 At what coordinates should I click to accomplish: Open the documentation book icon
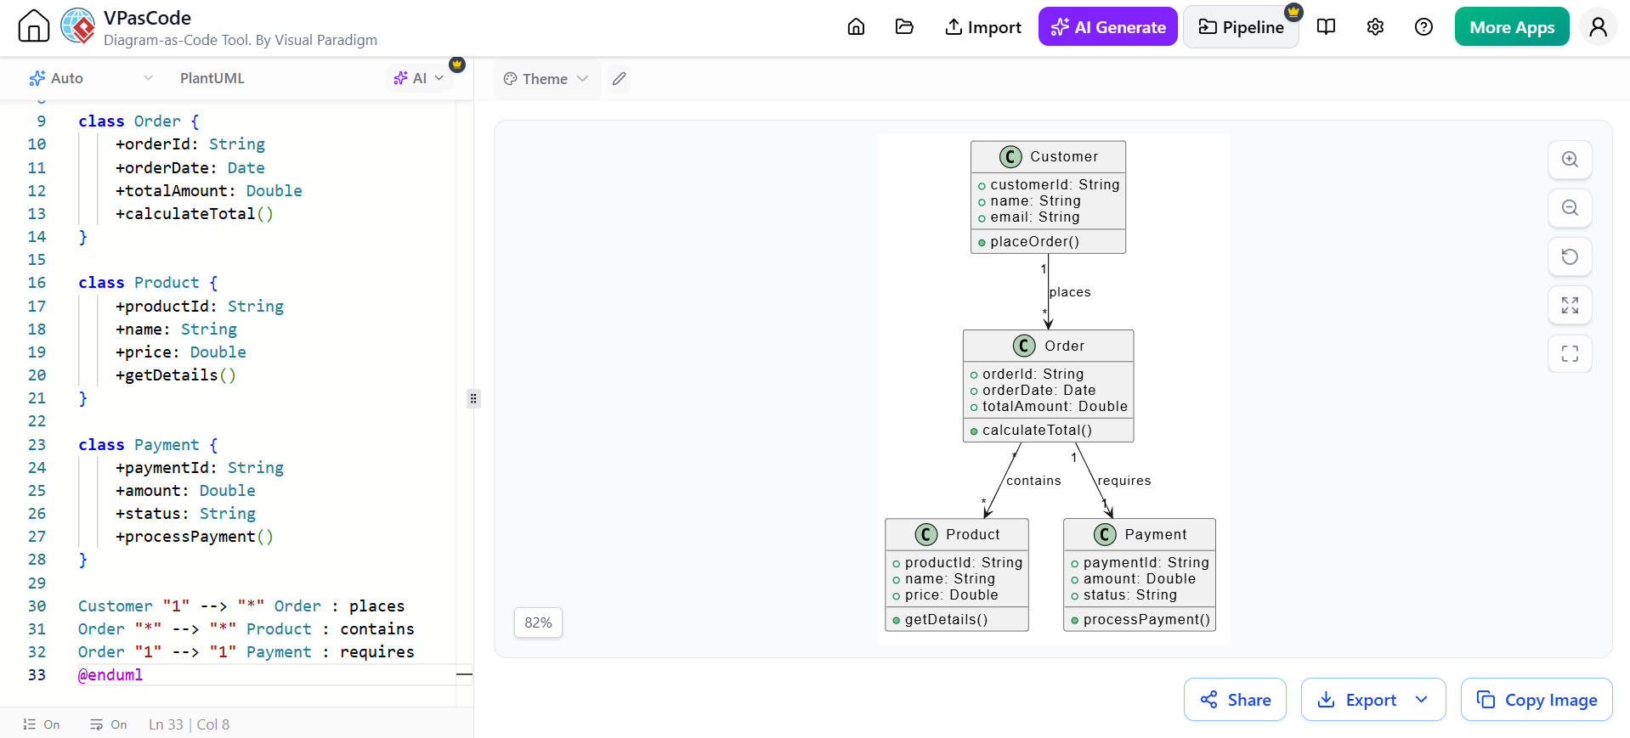click(1326, 27)
